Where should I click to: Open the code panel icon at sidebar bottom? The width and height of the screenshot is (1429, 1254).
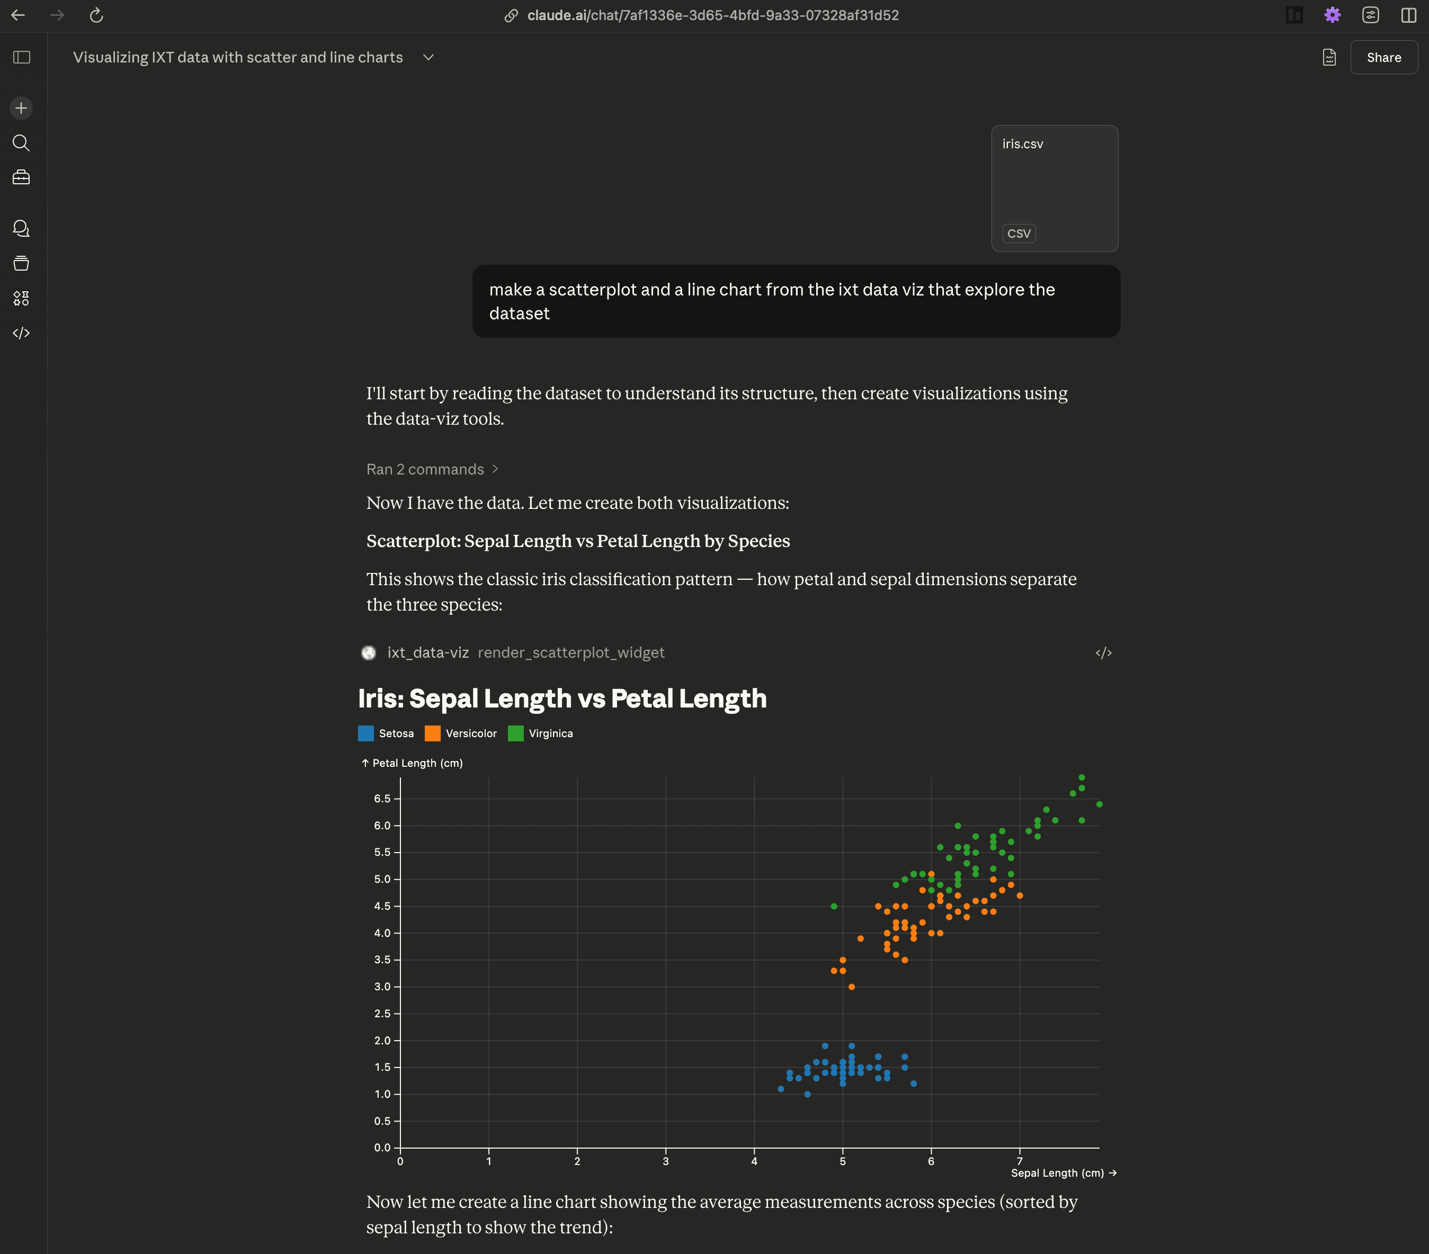(20, 334)
